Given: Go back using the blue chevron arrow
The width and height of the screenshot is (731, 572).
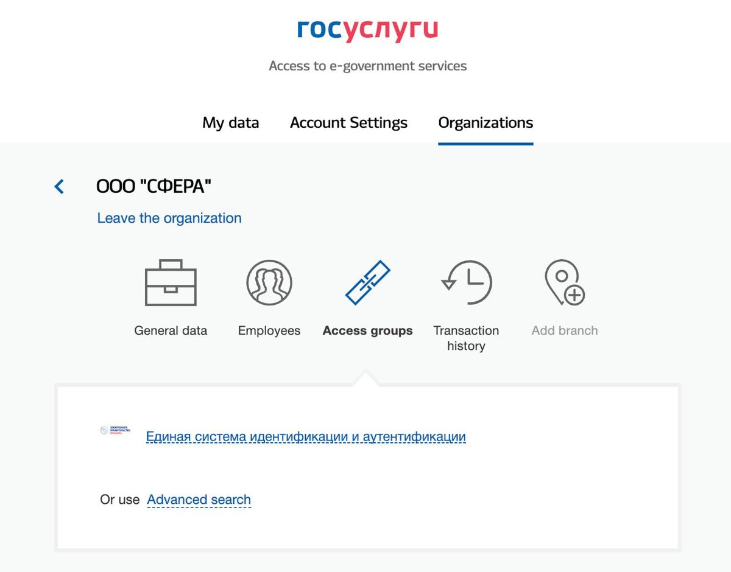Looking at the screenshot, I should pos(59,186).
